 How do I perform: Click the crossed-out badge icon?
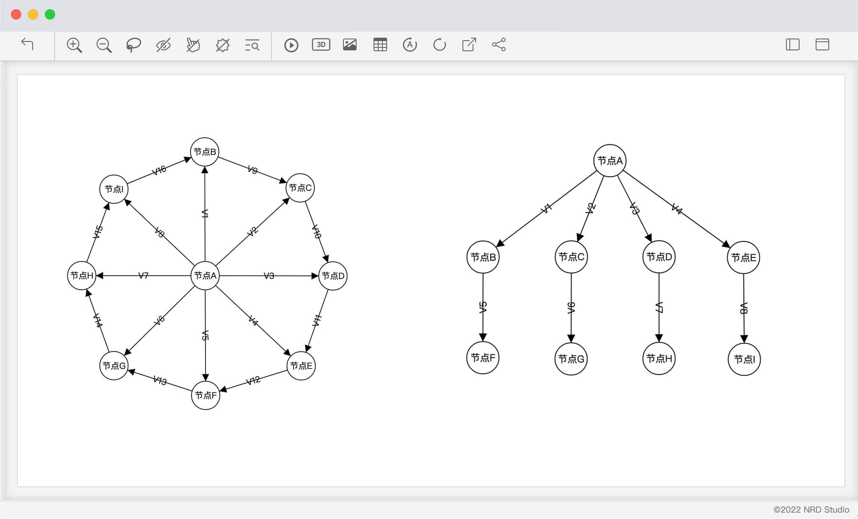click(222, 45)
